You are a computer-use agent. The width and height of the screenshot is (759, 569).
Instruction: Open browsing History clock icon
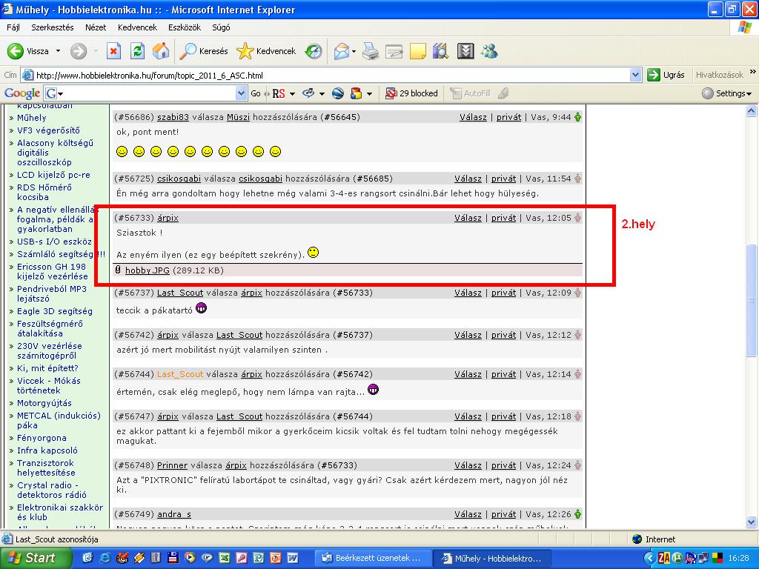314,51
